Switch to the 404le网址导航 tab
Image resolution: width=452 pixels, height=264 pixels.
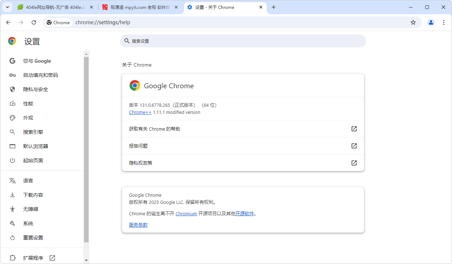55,7
